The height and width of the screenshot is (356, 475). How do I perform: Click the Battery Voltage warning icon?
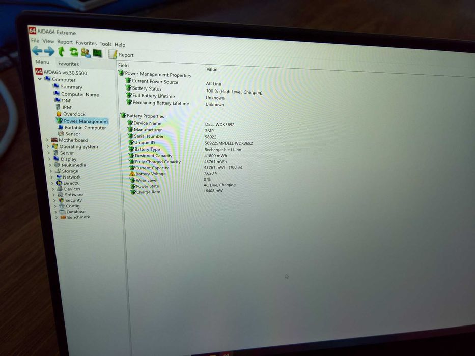tap(132, 174)
